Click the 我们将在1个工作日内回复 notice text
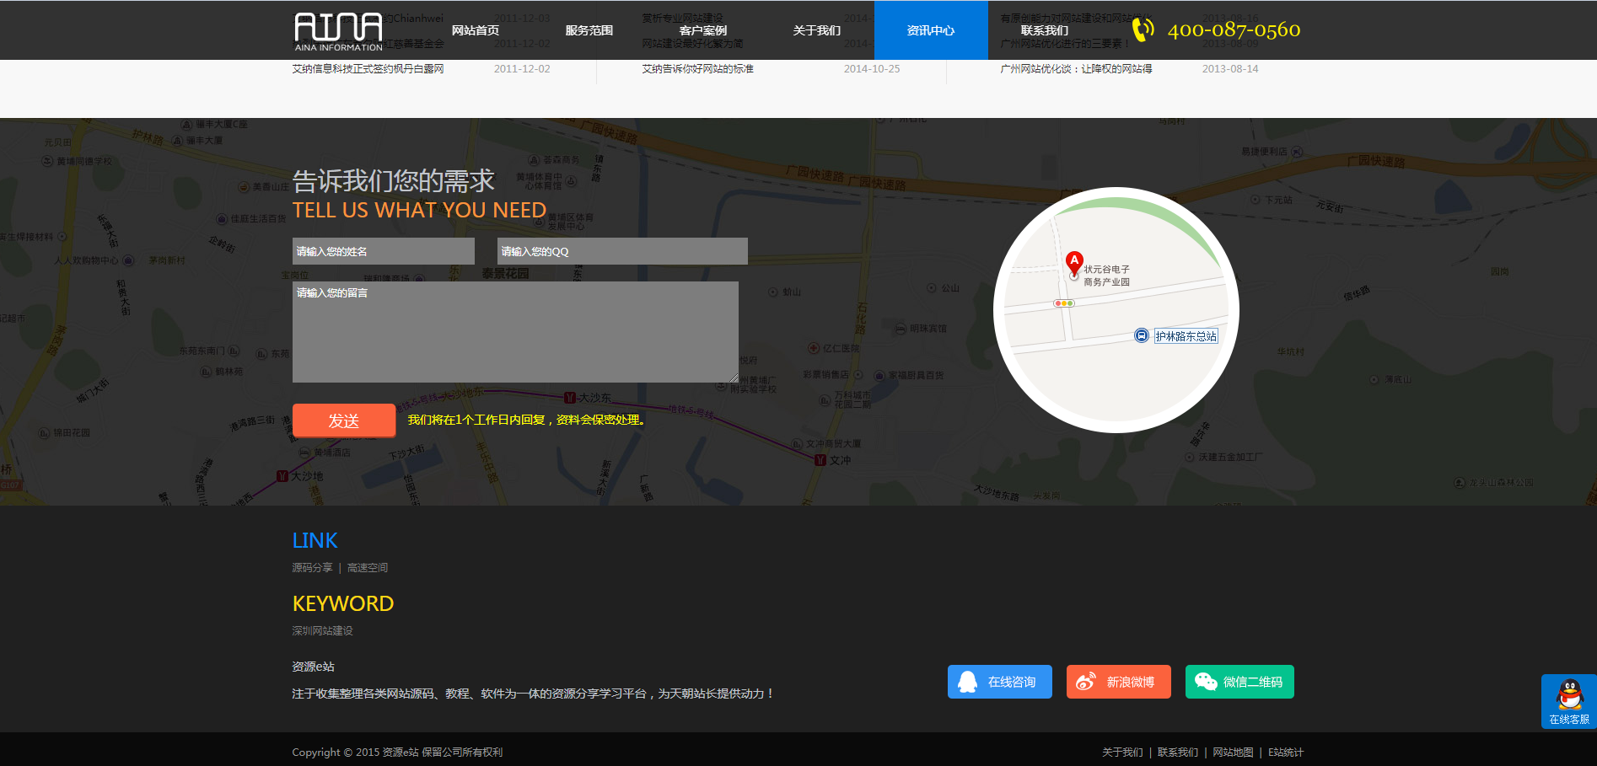 [526, 420]
